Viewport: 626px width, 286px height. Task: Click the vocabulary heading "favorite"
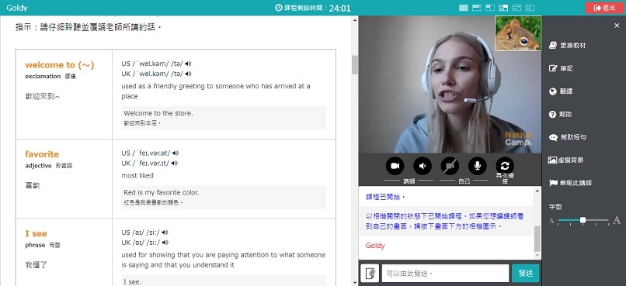point(42,154)
